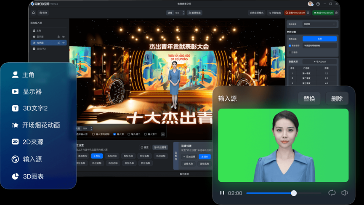364x205 pixels.
Task: Uncheck the 表格名称 checkbox
Action: pos(290,45)
